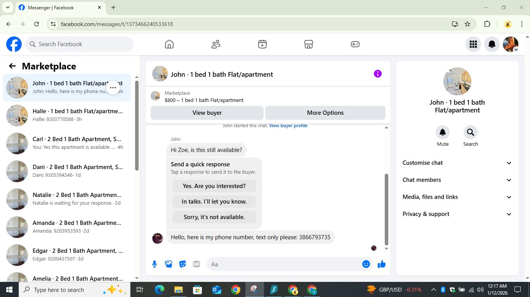Focus the Search Facebook field
The height and width of the screenshot is (297, 530).
pyautogui.click(x=80, y=44)
